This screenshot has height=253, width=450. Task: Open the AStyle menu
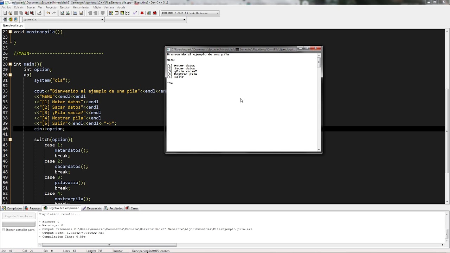tap(97, 7)
